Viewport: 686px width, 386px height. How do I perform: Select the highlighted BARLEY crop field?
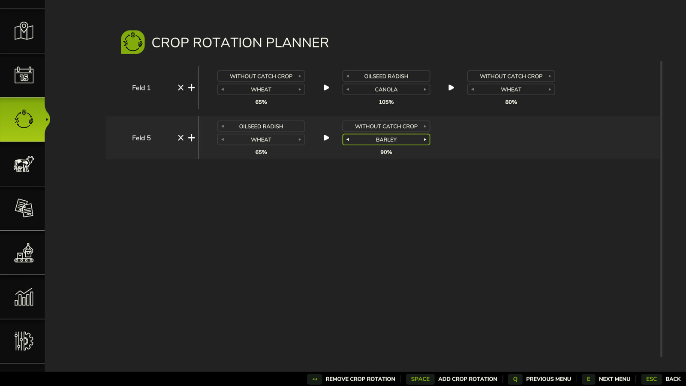[x=386, y=139]
